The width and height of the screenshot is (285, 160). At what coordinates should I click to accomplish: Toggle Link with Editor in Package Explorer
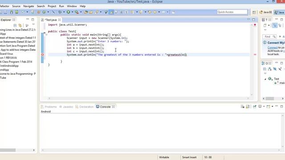(20, 26)
